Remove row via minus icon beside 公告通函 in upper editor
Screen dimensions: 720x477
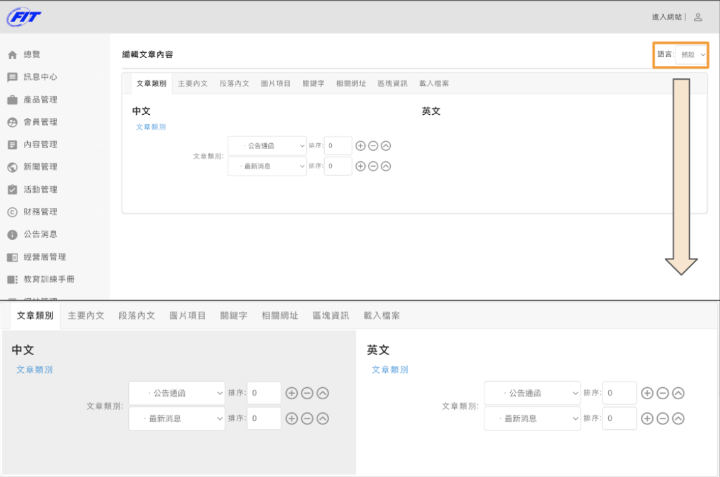point(373,146)
